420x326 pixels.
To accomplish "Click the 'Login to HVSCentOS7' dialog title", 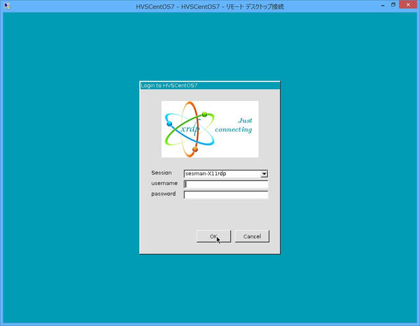I will click(x=169, y=85).
